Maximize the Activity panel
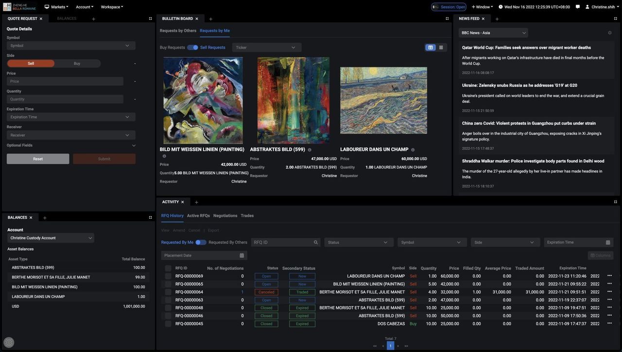 click(x=616, y=202)
